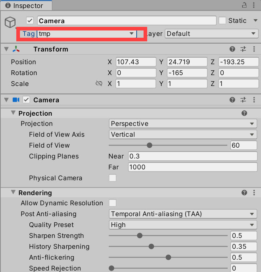Click the Sharpen Strength slider handle
Screen dimensions: 261x272
coord(140,236)
